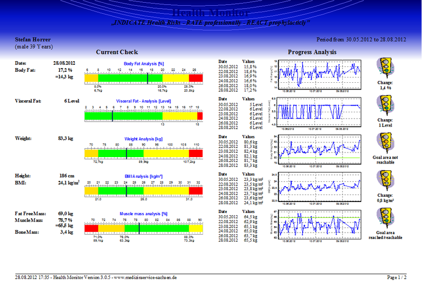Viewport: 422px width, 290px height.
Task: Click the visceral fat entry '5 Level'
Action: click(256, 104)
